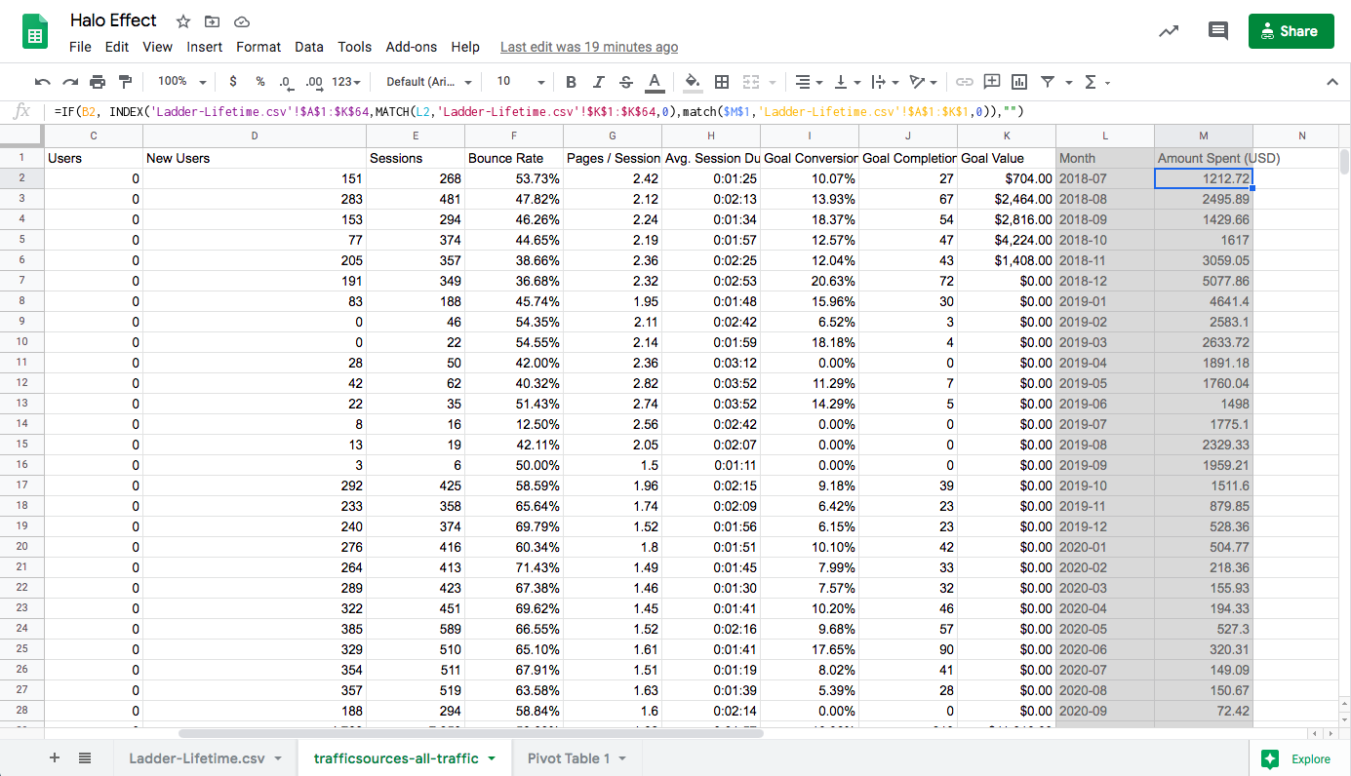Viewport: 1351px width, 776px height.
Task: Expand the Merge cells dropdown arrow
Action: (x=773, y=82)
